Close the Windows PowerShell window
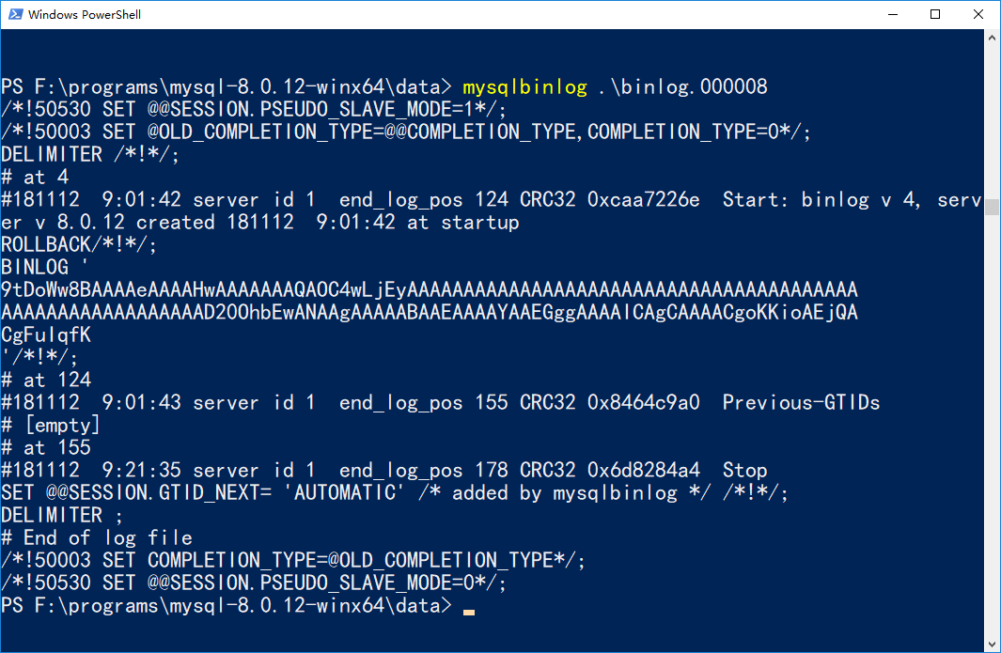 point(978,15)
